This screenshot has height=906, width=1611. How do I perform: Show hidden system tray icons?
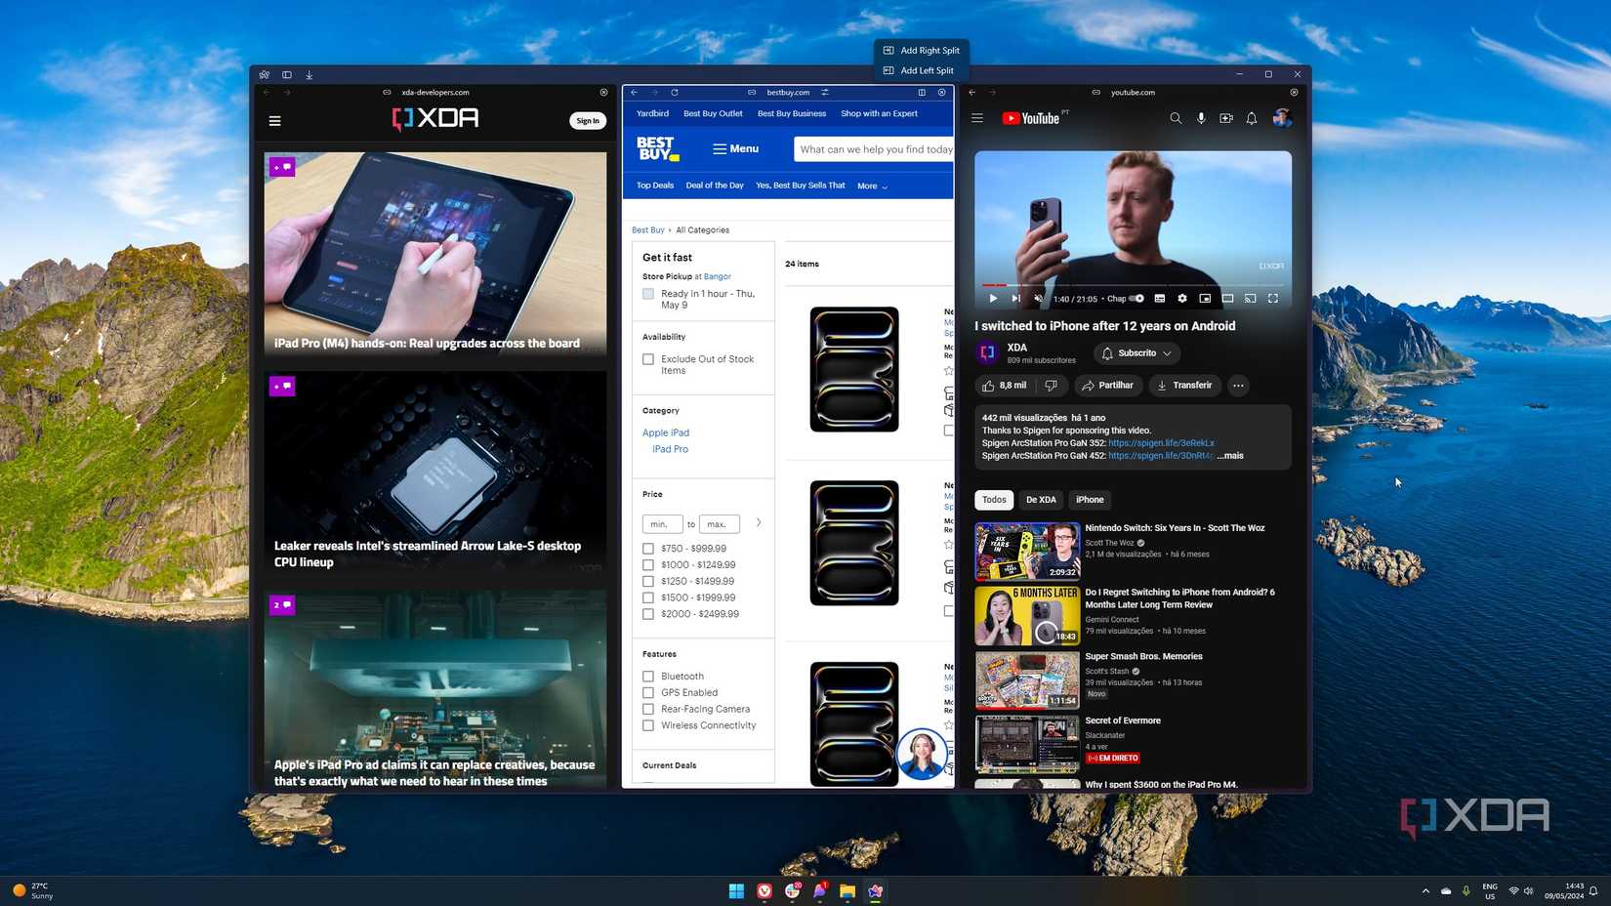pos(1425,891)
